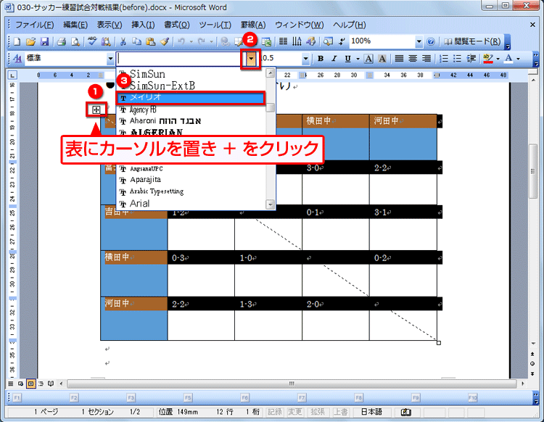Choose Arial from the font list
Image resolution: width=544 pixels, height=422 pixels.
pos(192,204)
